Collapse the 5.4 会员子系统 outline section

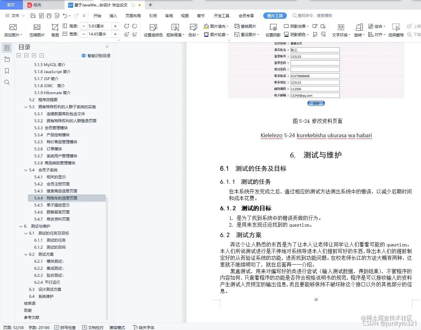pos(26,170)
